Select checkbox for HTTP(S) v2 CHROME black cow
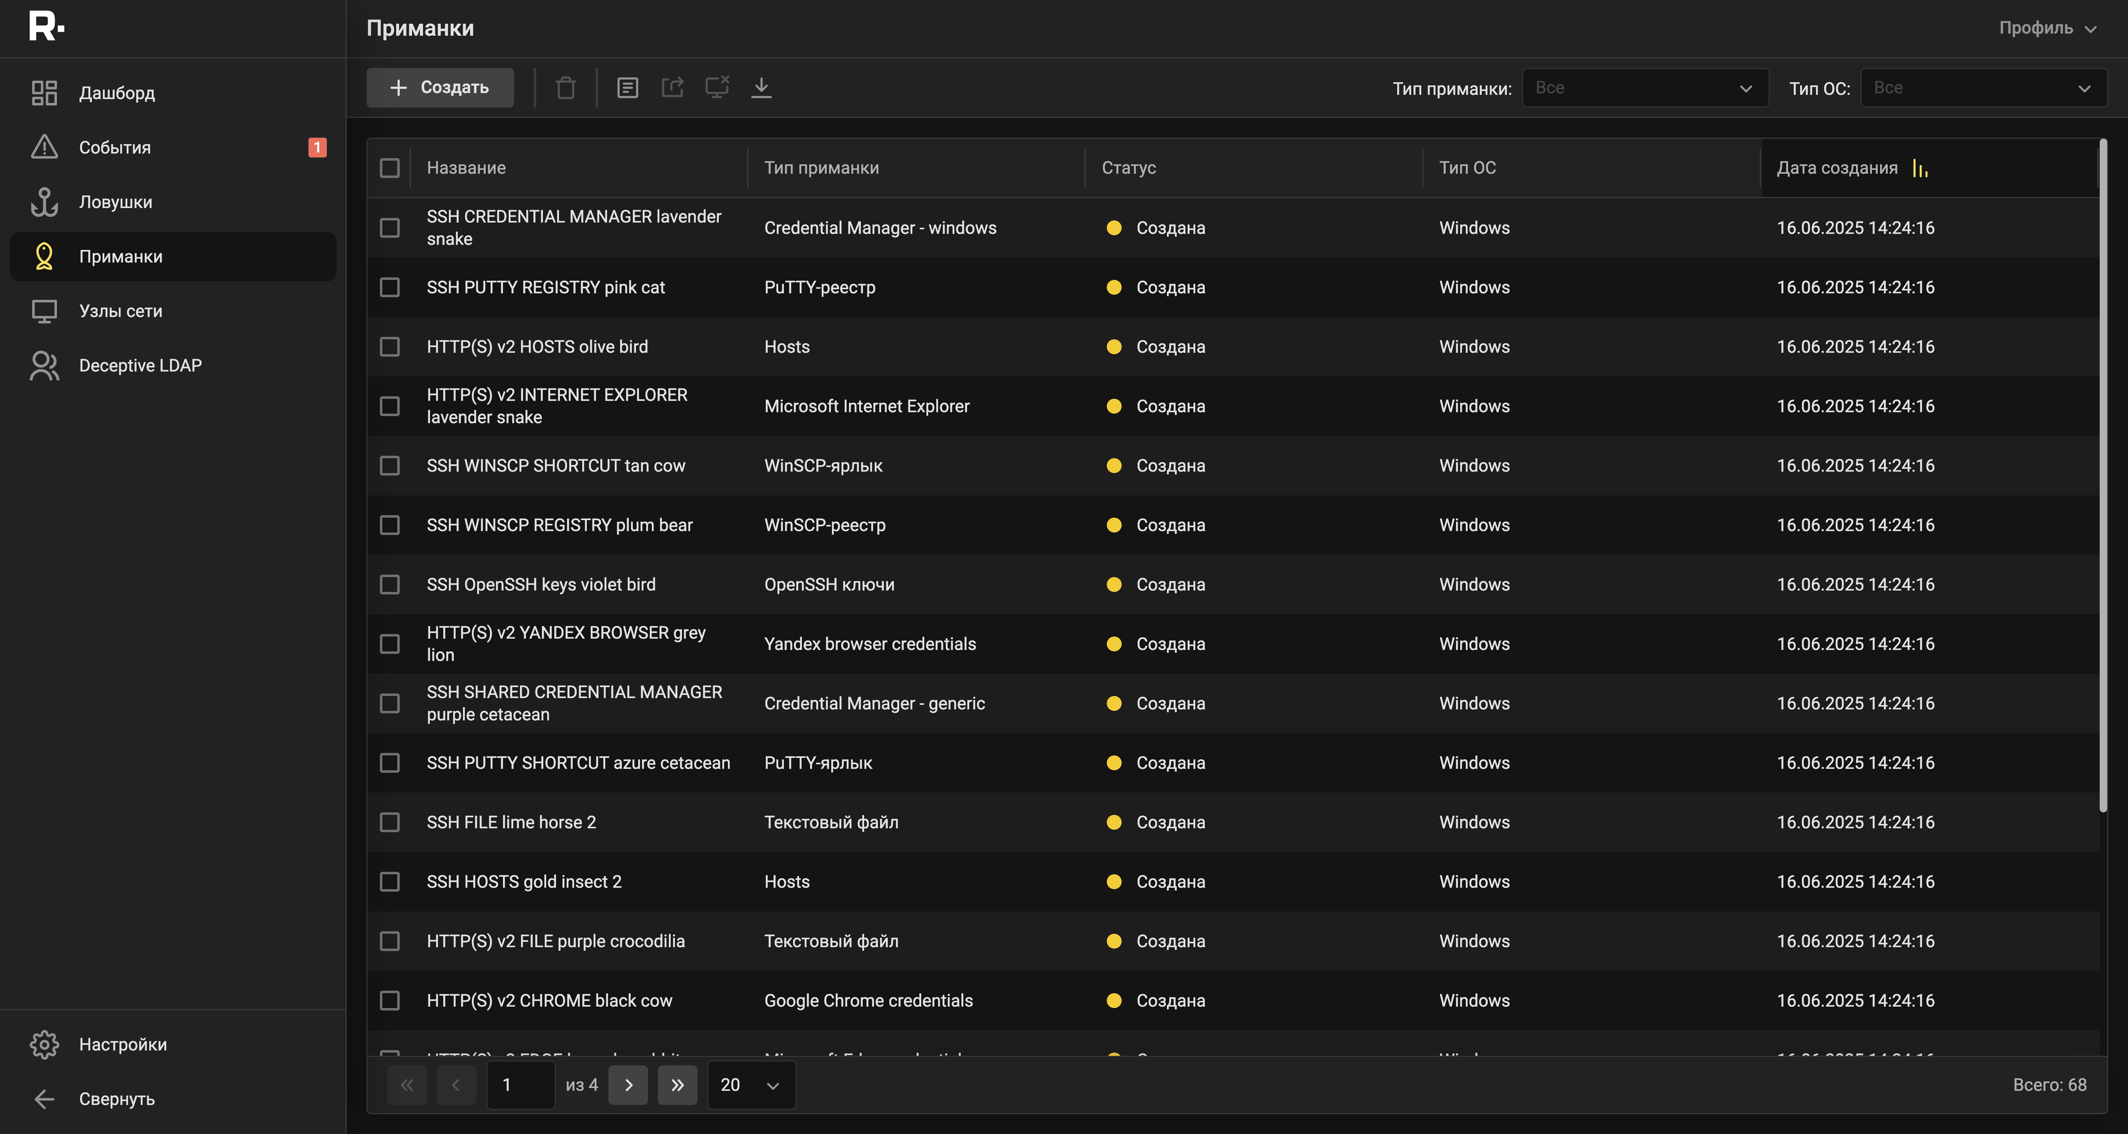This screenshot has height=1134, width=2128. click(389, 1001)
